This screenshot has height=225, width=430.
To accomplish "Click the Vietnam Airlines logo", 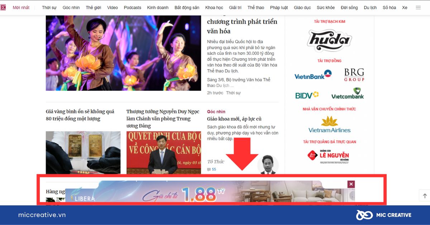I will click(x=329, y=124).
